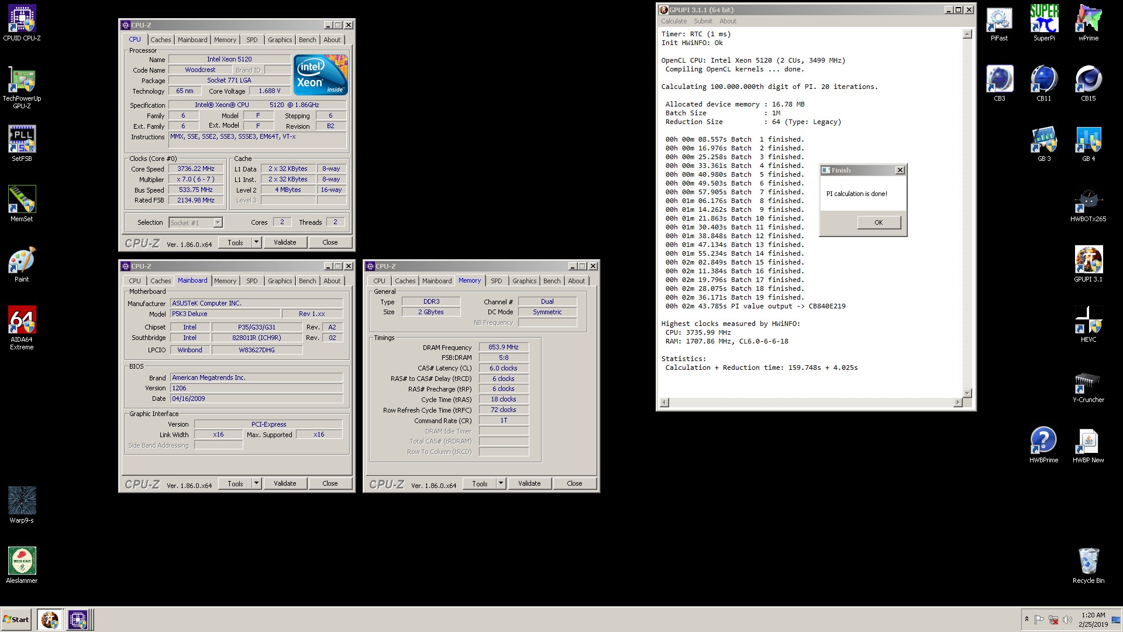This screenshot has width=1123, height=632.
Task: Open PiFast desktop shortcut
Action: [x=999, y=23]
